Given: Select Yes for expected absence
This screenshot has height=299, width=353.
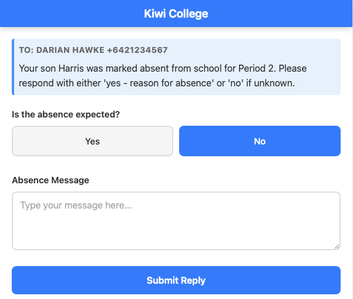Looking at the screenshot, I should coord(92,141).
